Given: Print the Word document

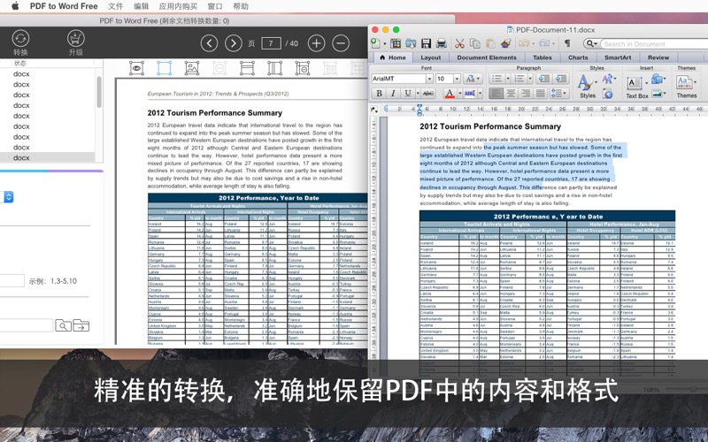Looking at the screenshot, I should (442, 43).
